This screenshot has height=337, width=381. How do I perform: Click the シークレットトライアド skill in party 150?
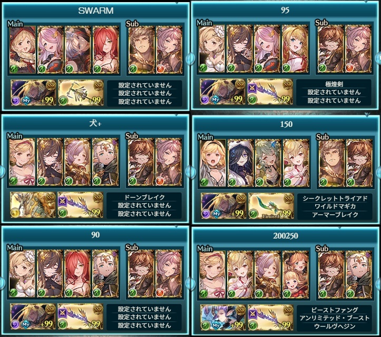click(x=335, y=199)
